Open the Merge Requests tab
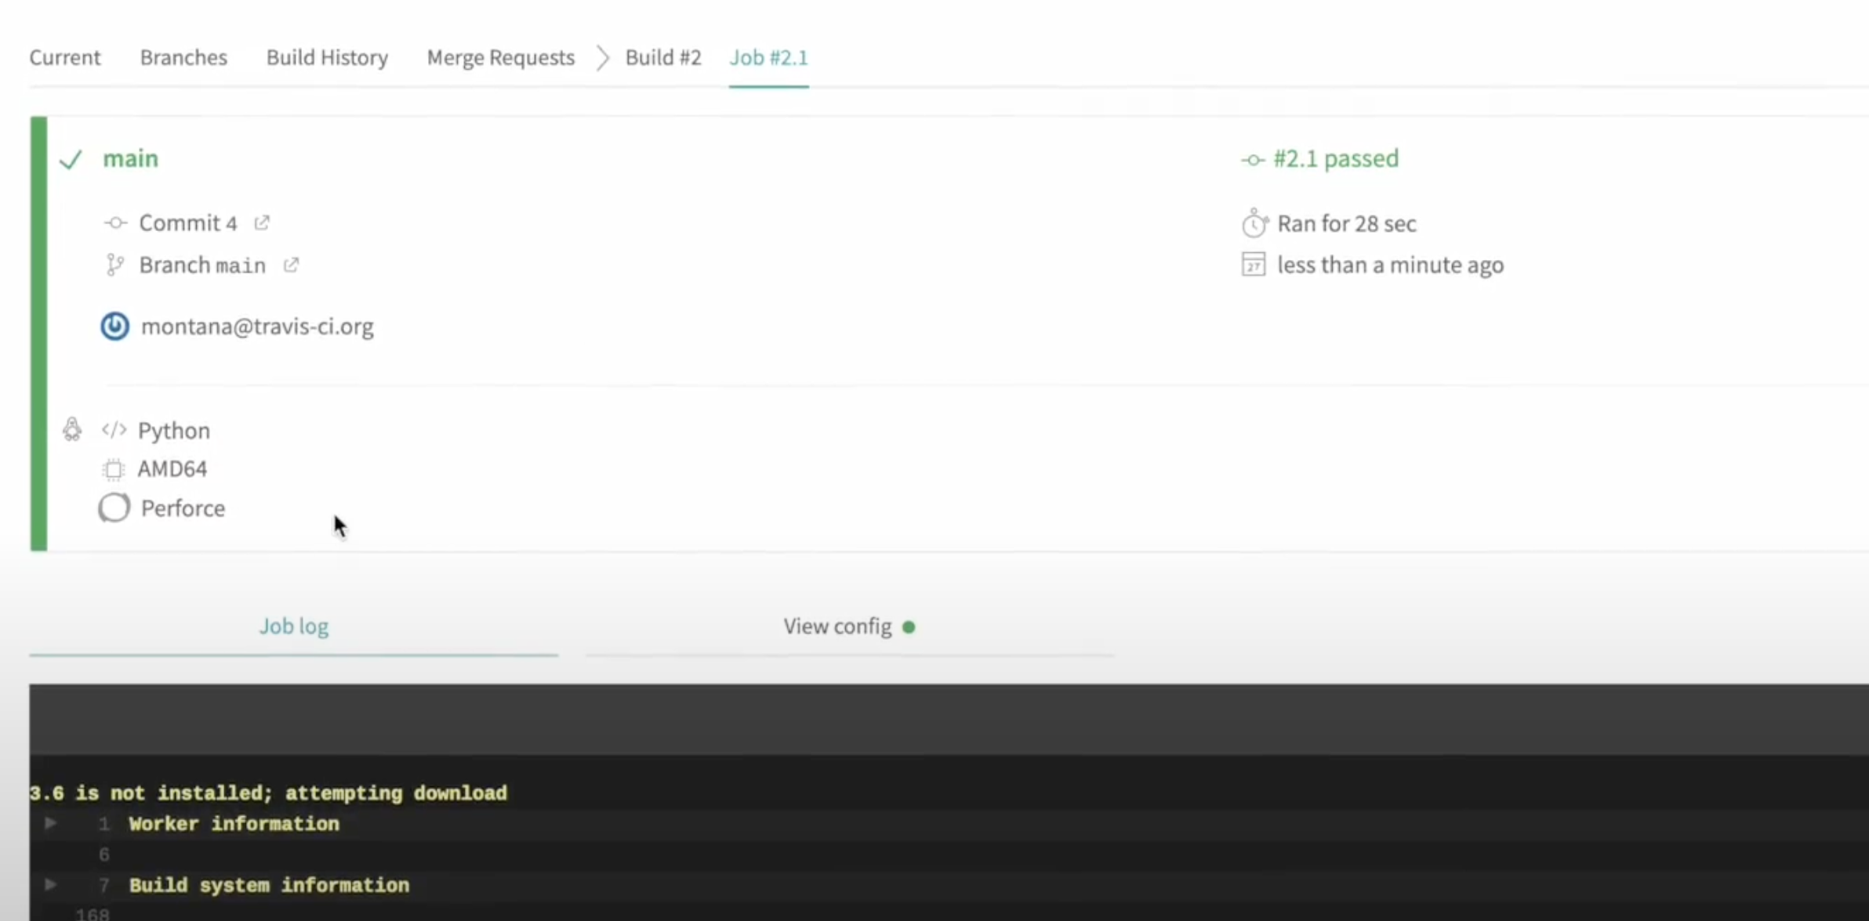Image resolution: width=1869 pixels, height=921 pixels. point(500,58)
